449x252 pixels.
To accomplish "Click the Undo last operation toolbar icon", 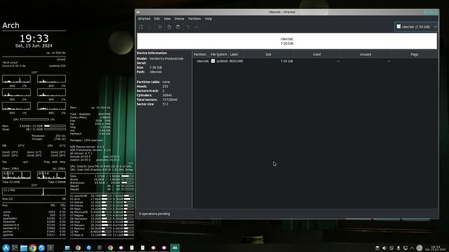I will coord(188,27).
